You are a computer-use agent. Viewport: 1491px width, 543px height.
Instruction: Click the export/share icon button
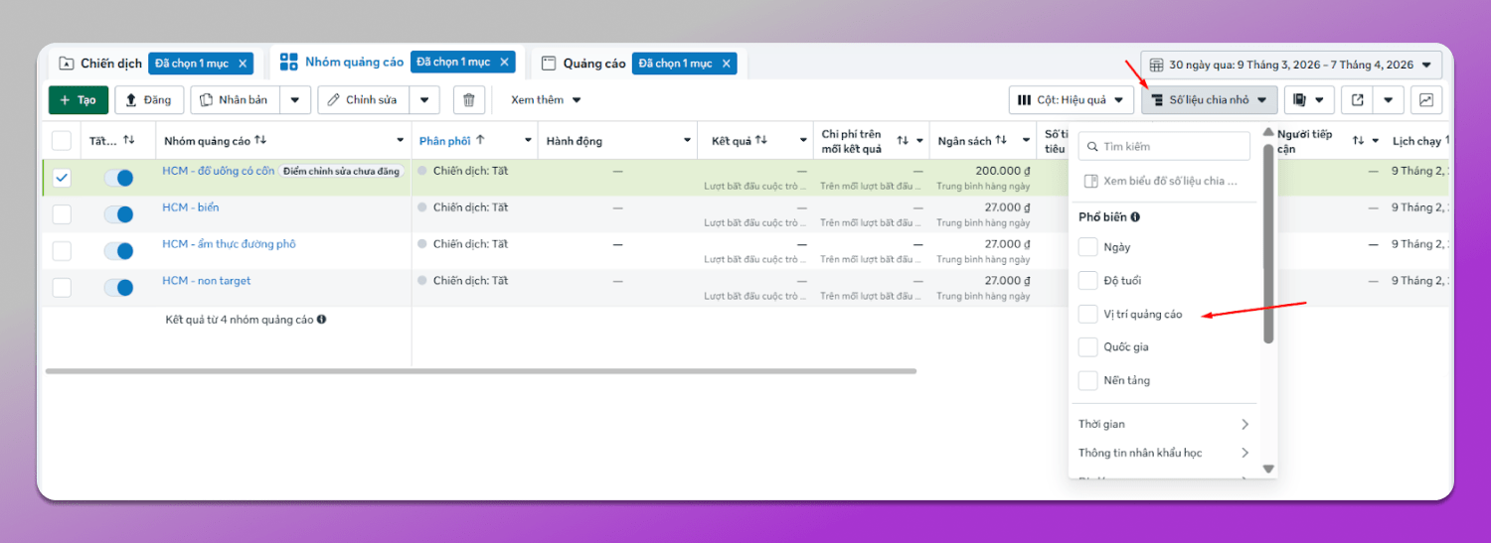(x=1357, y=100)
